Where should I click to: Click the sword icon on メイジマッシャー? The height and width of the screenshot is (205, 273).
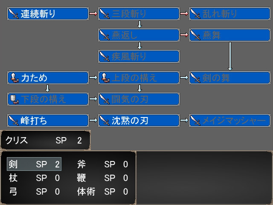195,120
